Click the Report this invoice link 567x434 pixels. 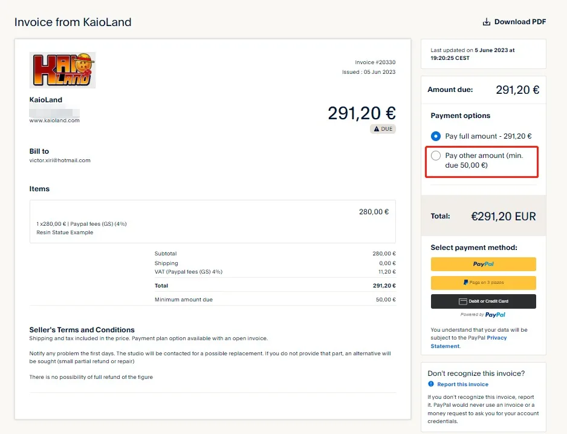click(462, 384)
